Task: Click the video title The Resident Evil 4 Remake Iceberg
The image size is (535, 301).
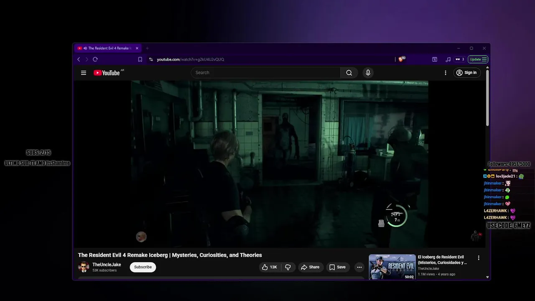Action: click(x=170, y=255)
